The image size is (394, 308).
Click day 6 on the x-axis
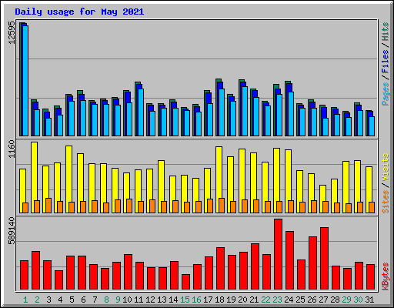click(x=83, y=300)
